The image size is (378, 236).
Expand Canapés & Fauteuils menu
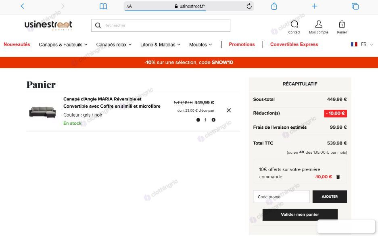pyautogui.click(x=63, y=45)
